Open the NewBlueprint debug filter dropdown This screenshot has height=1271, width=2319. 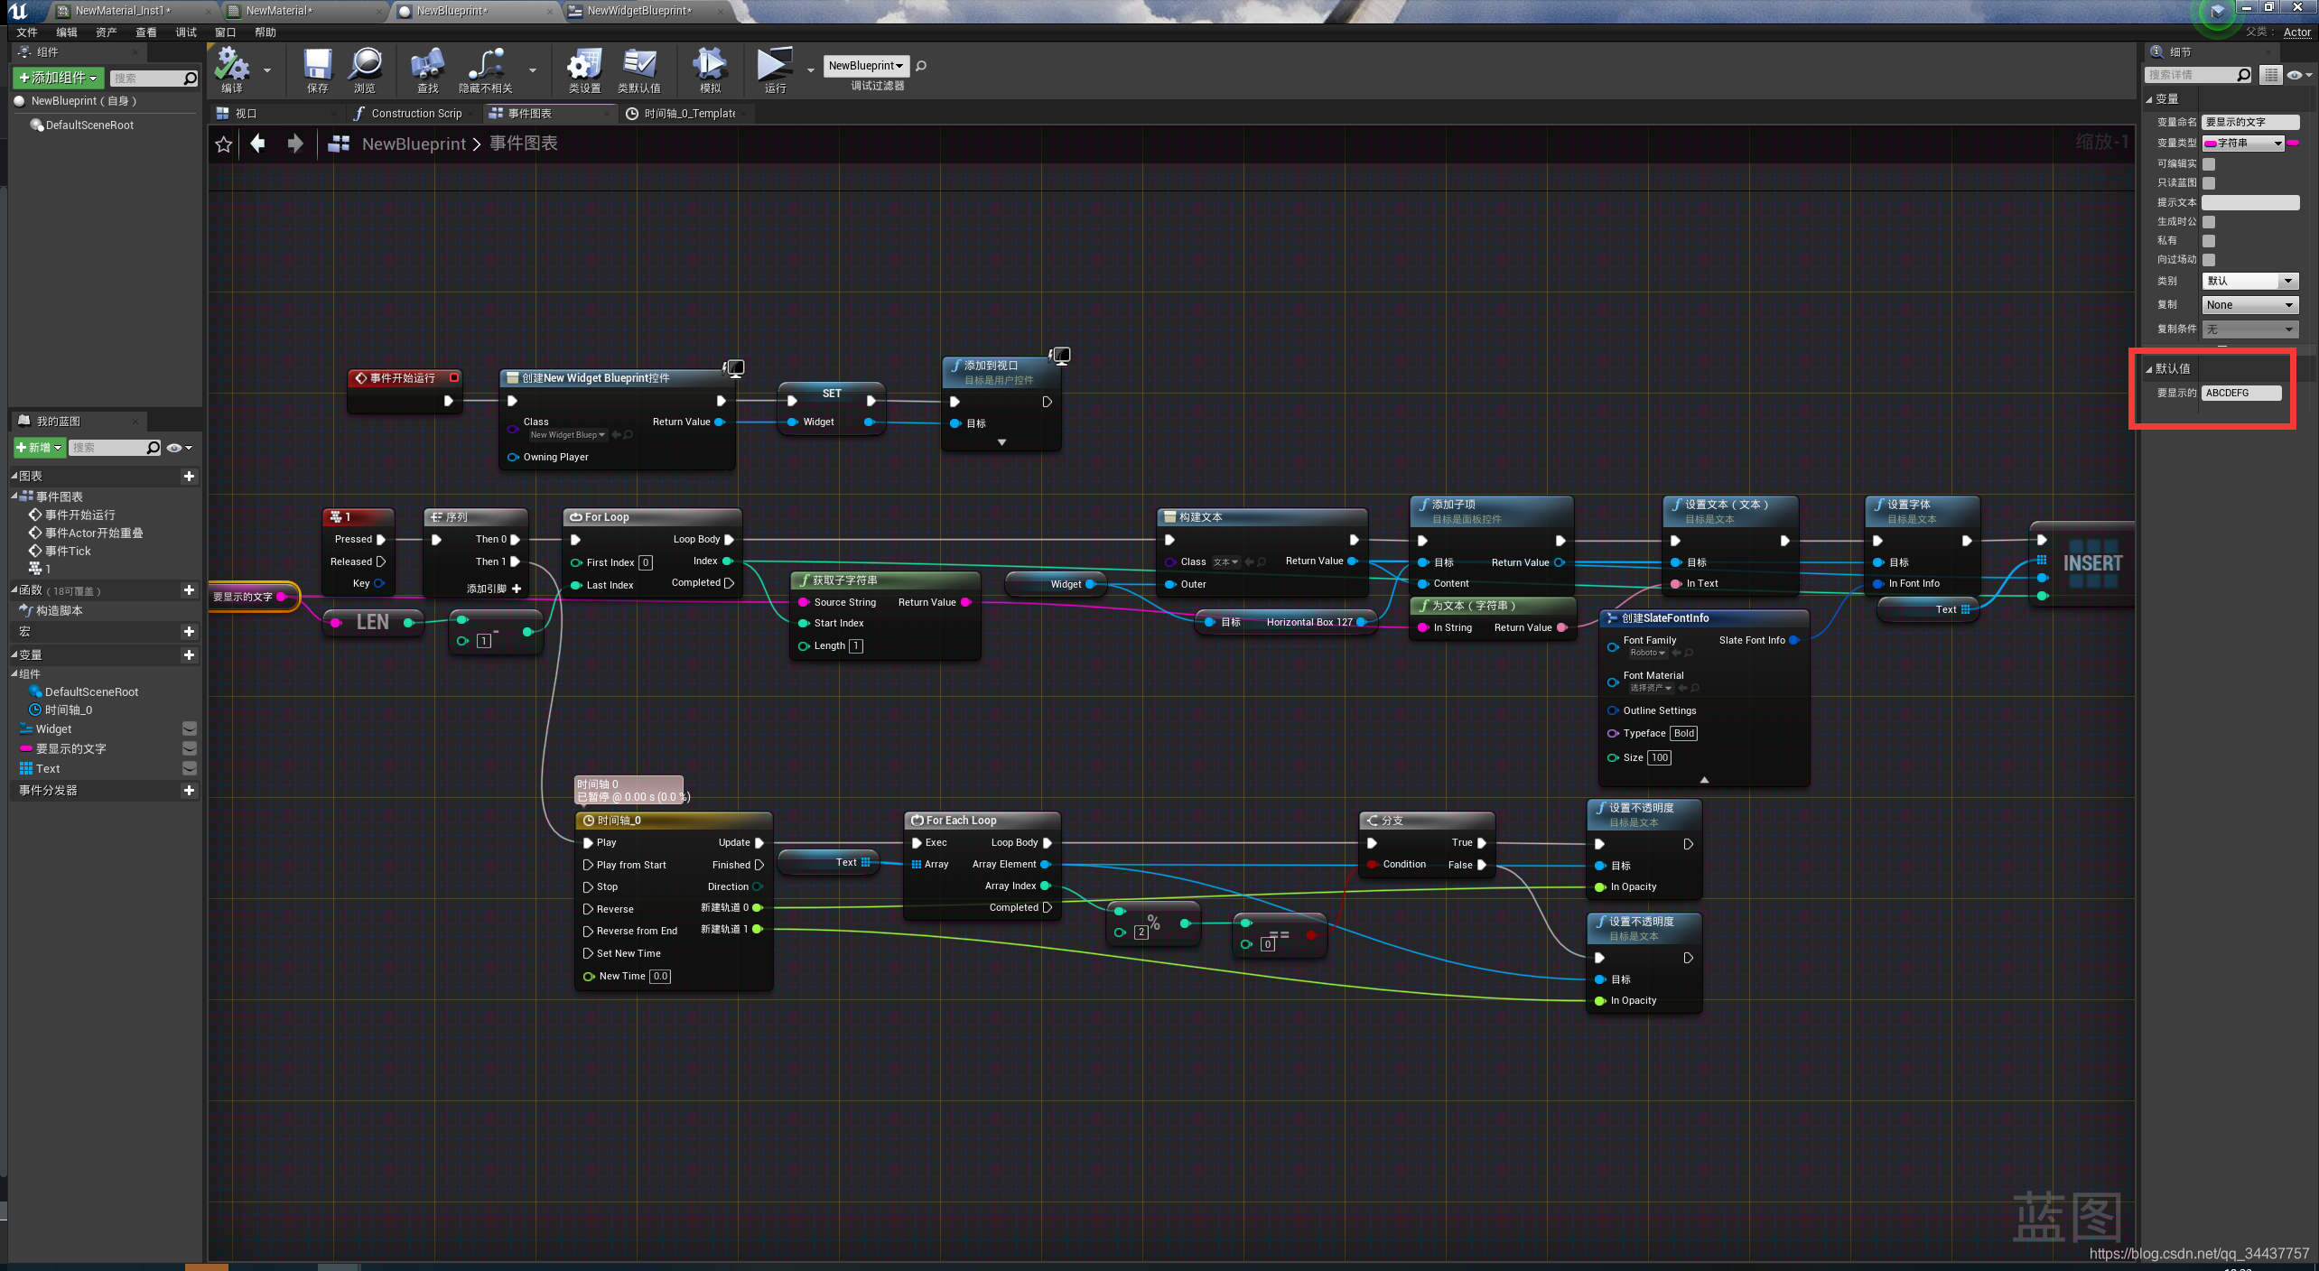click(x=866, y=65)
